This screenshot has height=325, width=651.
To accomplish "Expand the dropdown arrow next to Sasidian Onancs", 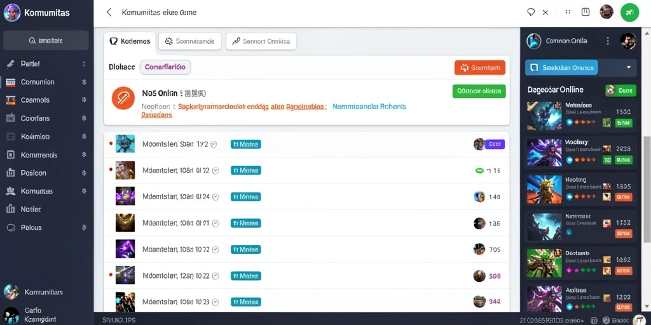I will click(x=629, y=67).
